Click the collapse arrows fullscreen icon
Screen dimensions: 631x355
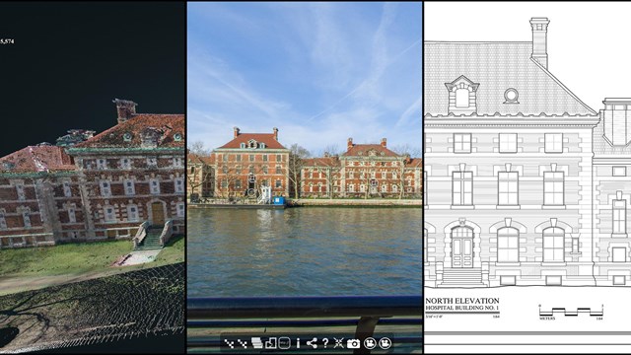(x=339, y=343)
